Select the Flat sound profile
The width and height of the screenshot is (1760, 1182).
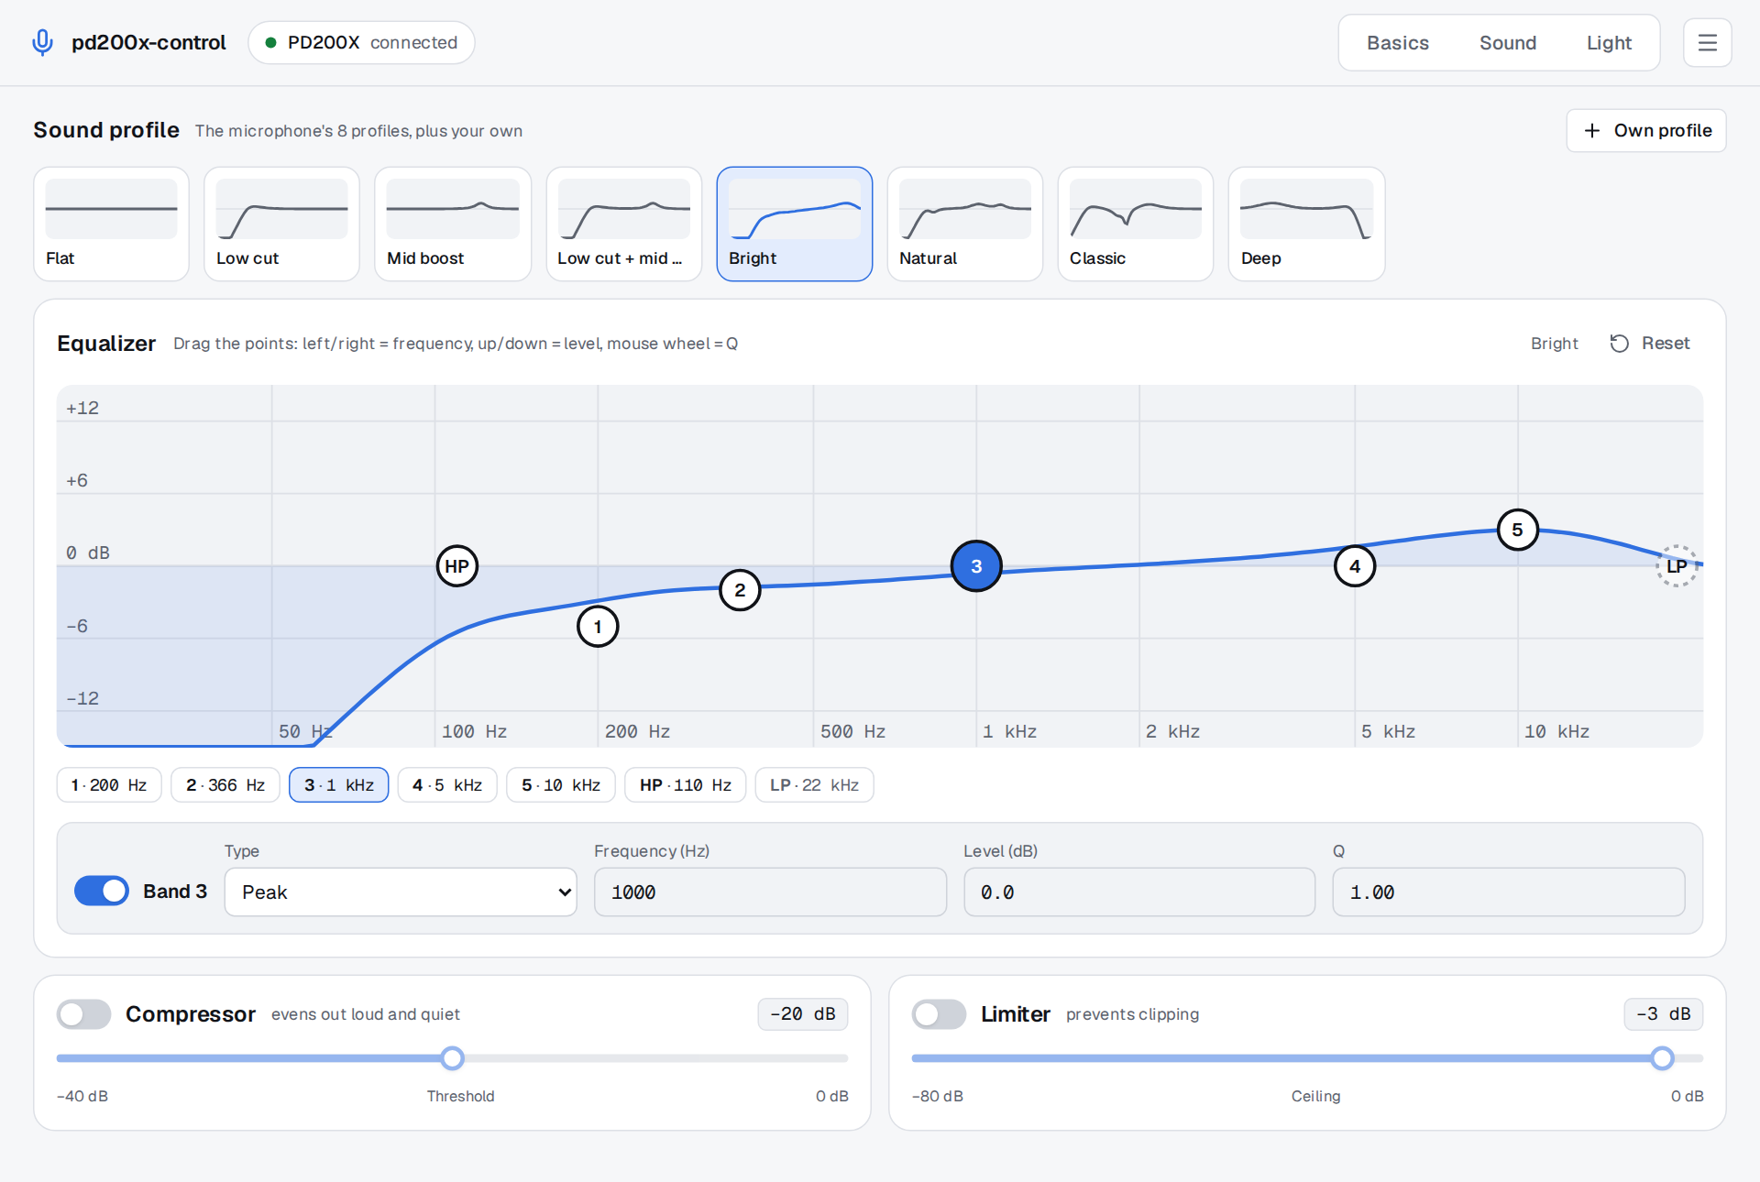(x=112, y=224)
